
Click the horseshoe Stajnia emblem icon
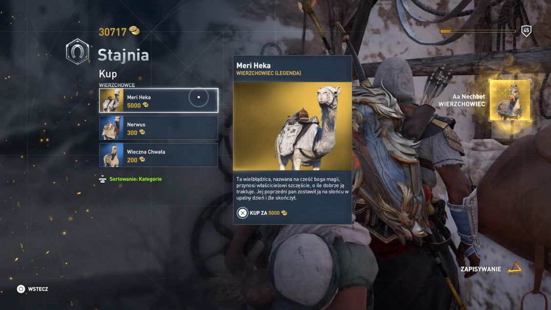(x=77, y=52)
